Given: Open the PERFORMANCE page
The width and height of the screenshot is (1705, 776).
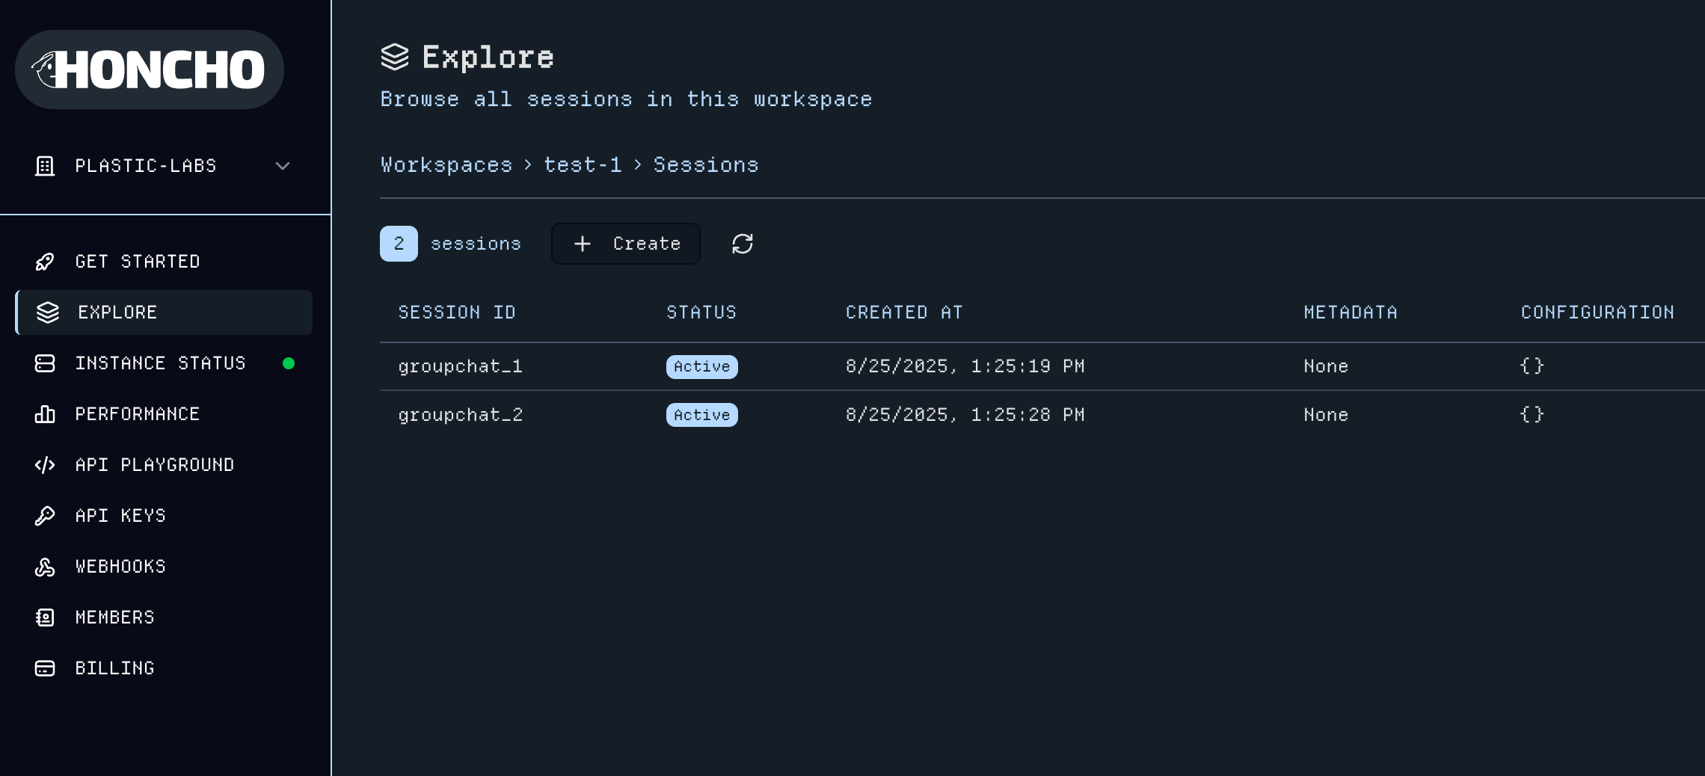Looking at the screenshot, I should (x=138, y=414).
